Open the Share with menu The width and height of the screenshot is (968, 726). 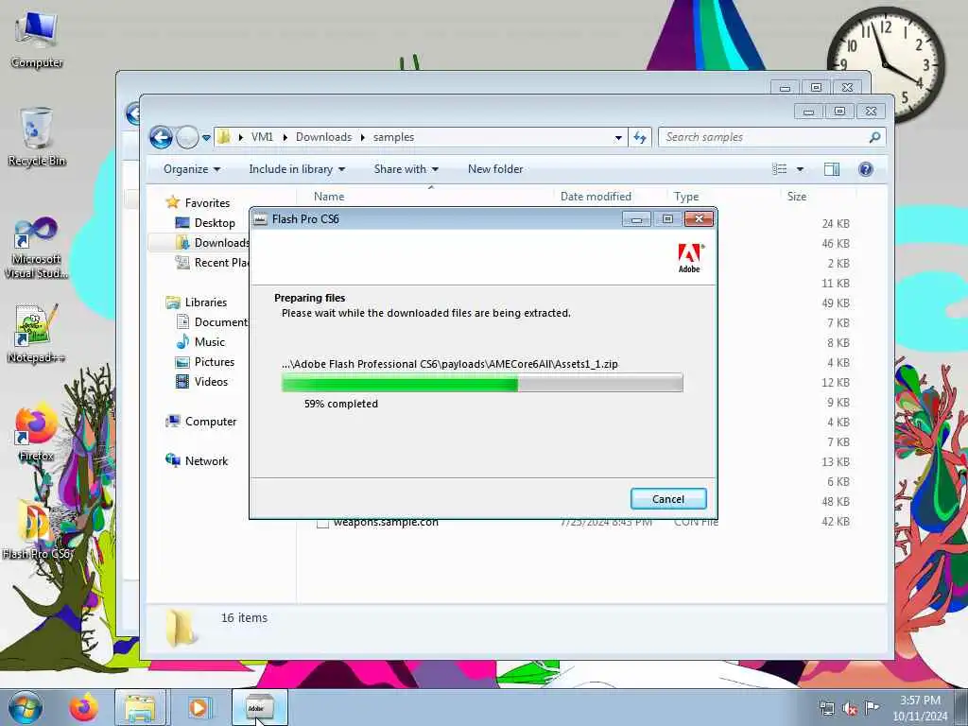(x=406, y=169)
